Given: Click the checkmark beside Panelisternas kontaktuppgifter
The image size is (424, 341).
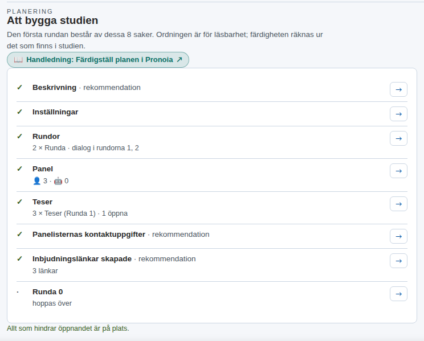Looking at the screenshot, I should click(x=19, y=234).
